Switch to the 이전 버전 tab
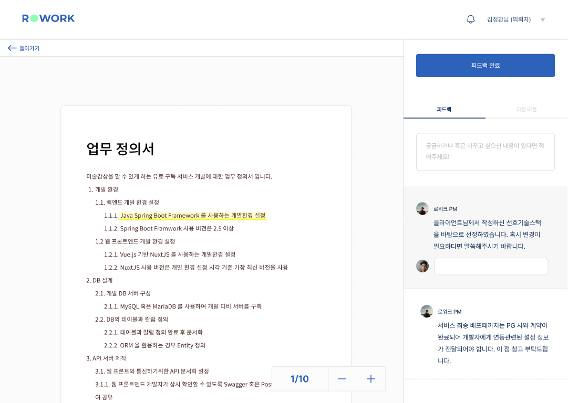Viewport: 568px width, 403px height. (526, 110)
